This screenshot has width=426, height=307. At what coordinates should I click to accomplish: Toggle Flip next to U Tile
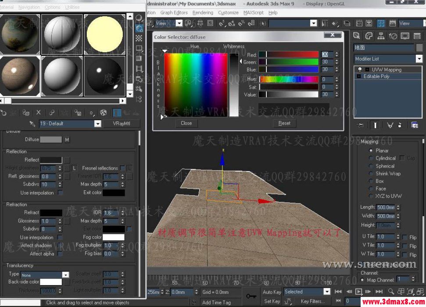click(405, 236)
